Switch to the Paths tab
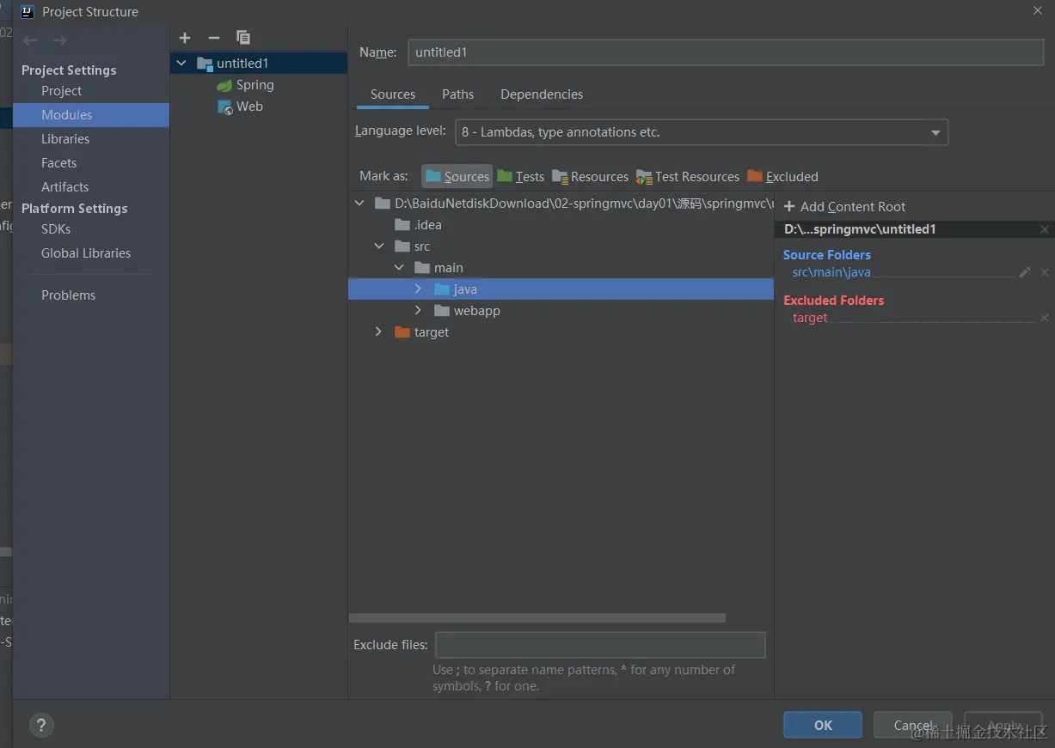The width and height of the screenshot is (1055, 748). (458, 94)
